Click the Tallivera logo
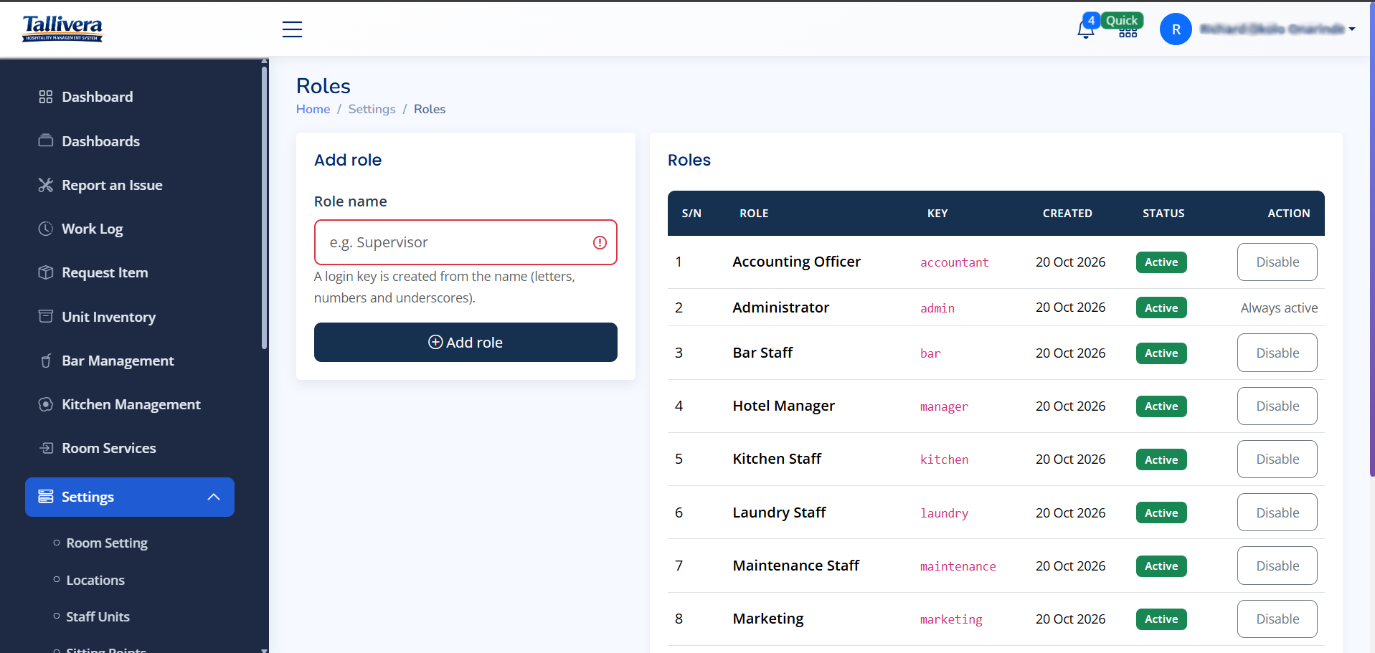The width and height of the screenshot is (1375, 653). 62,29
